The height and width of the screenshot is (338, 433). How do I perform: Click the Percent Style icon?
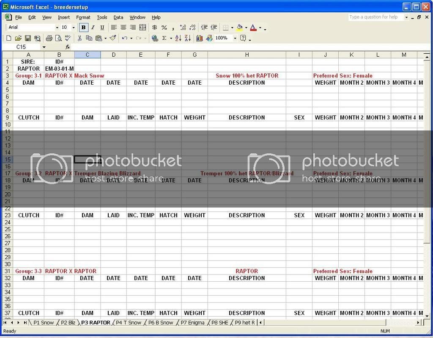pos(165,27)
